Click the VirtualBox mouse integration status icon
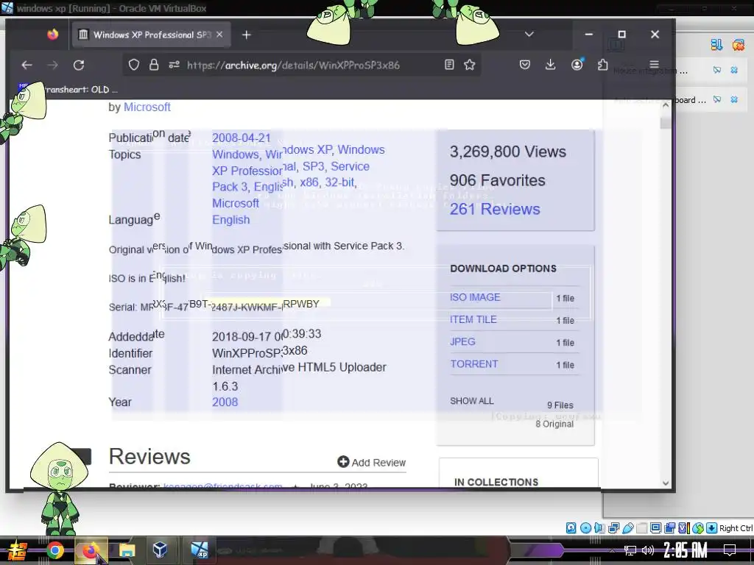754x565 pixels. [x=698, y=528]
